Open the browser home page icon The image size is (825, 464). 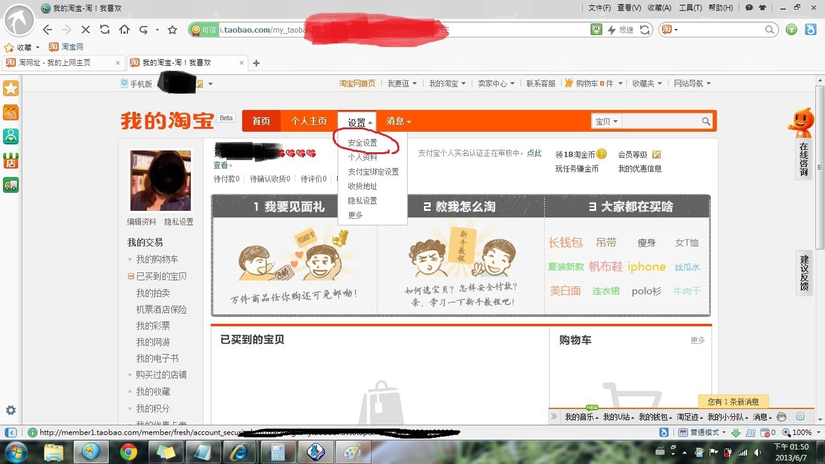(124, 30)
